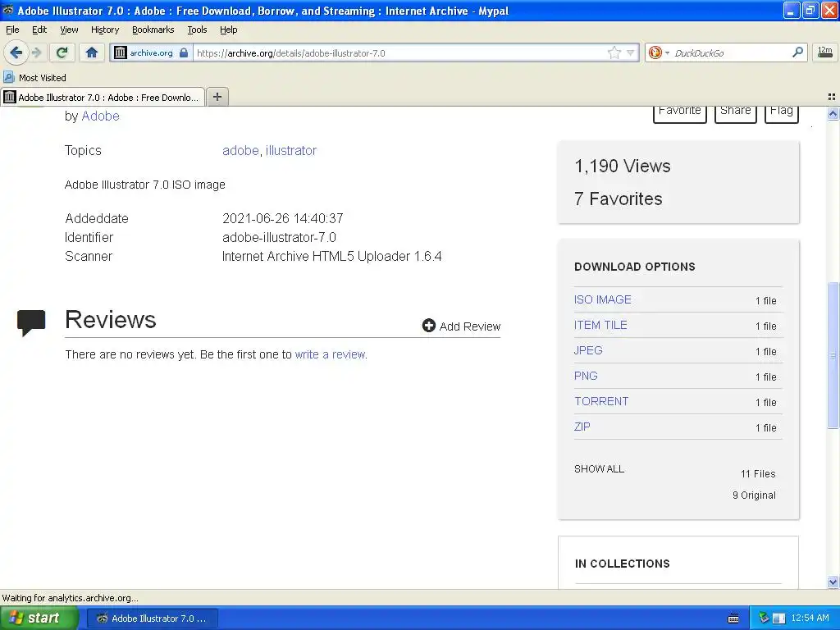
Task: Open the Help menu
Action: click(228, 30)
